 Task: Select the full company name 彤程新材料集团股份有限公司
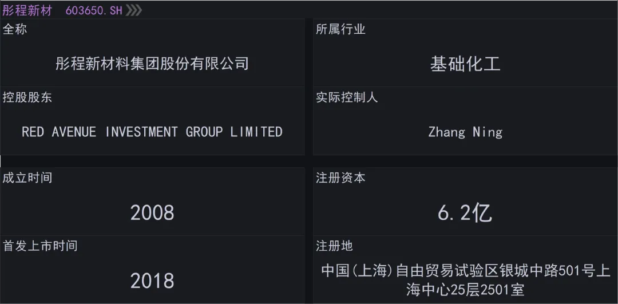pos(152,63)
